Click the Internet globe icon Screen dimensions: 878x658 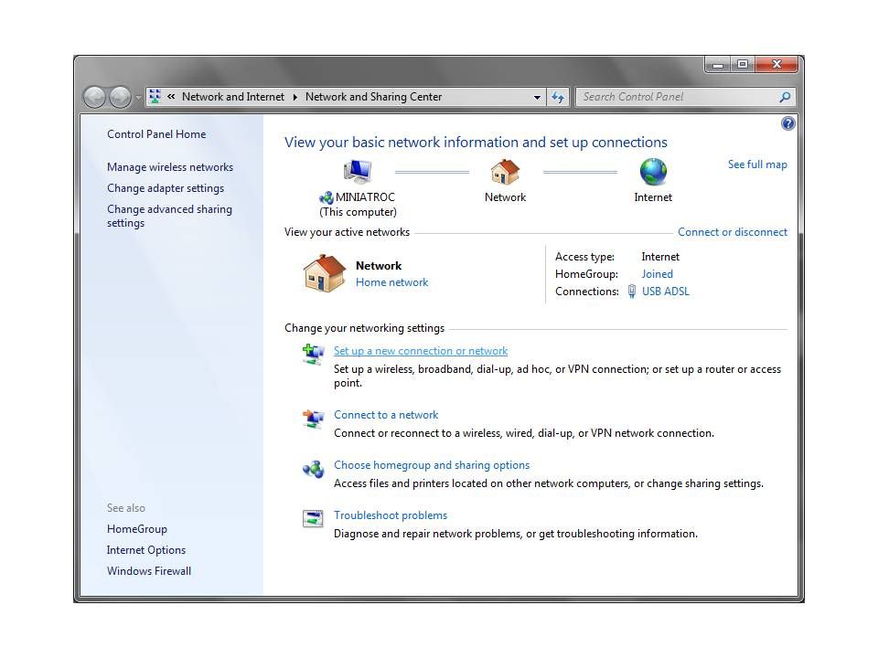click(653, 172)
